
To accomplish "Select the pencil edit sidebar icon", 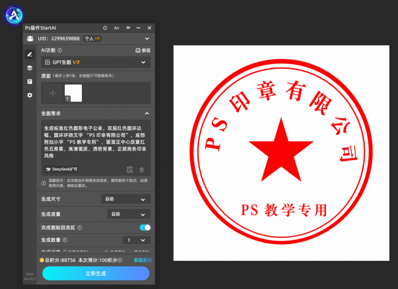I will (30, 54).
